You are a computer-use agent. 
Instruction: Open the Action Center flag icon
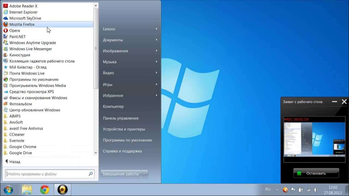[293, 190]
